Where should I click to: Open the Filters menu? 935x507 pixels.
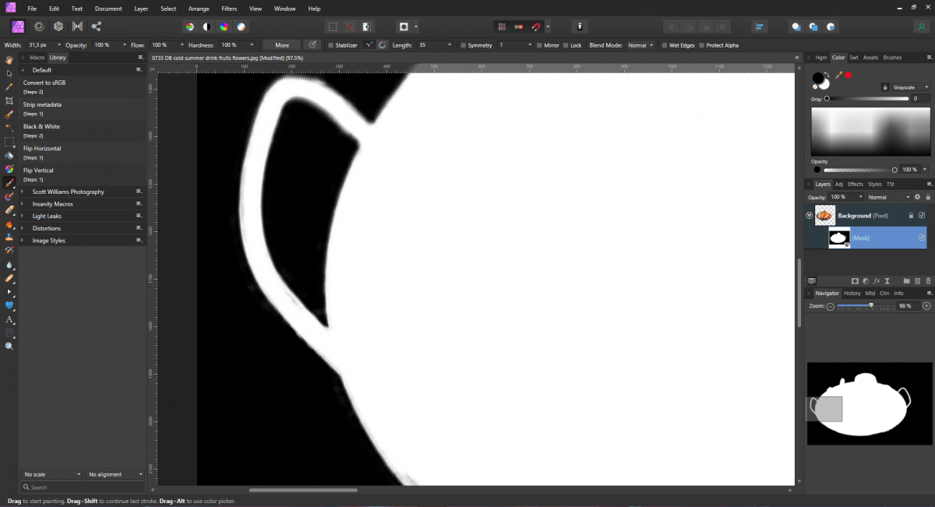pyautogui.click(x=229, y=9)
